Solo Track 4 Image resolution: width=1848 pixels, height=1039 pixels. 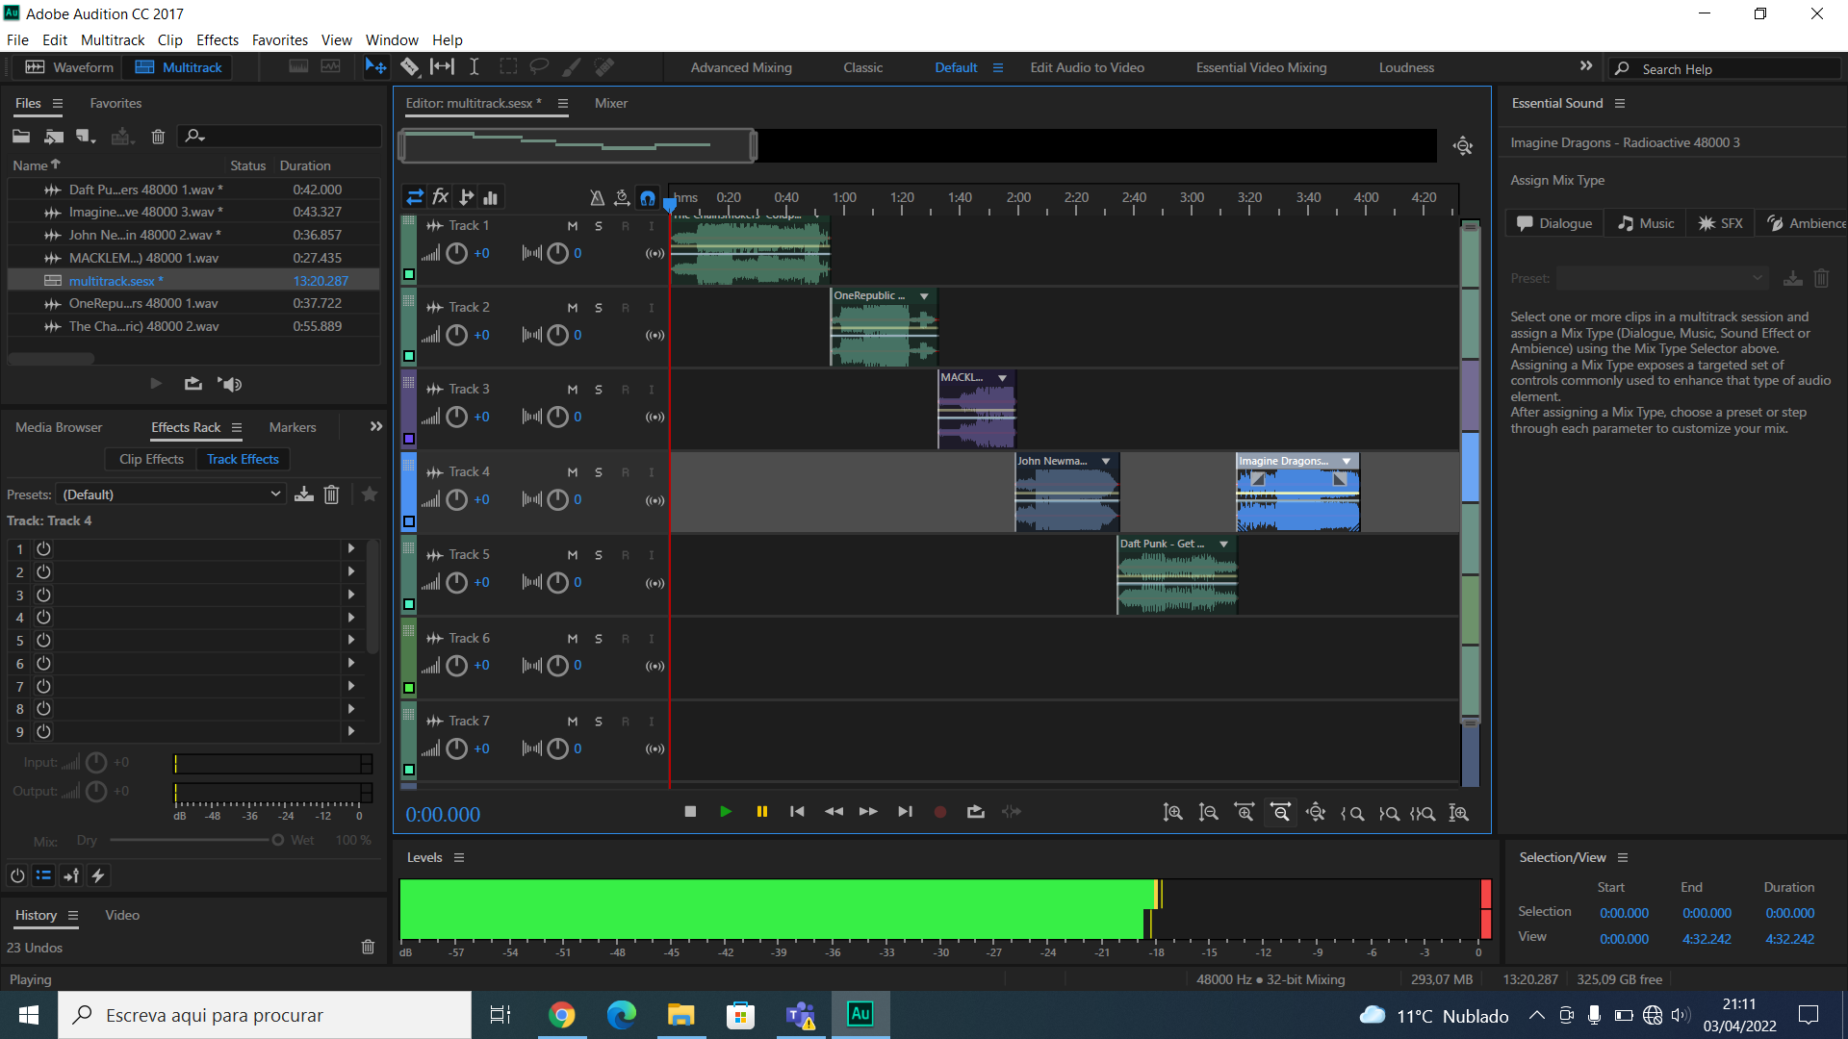tap(598, 472)
